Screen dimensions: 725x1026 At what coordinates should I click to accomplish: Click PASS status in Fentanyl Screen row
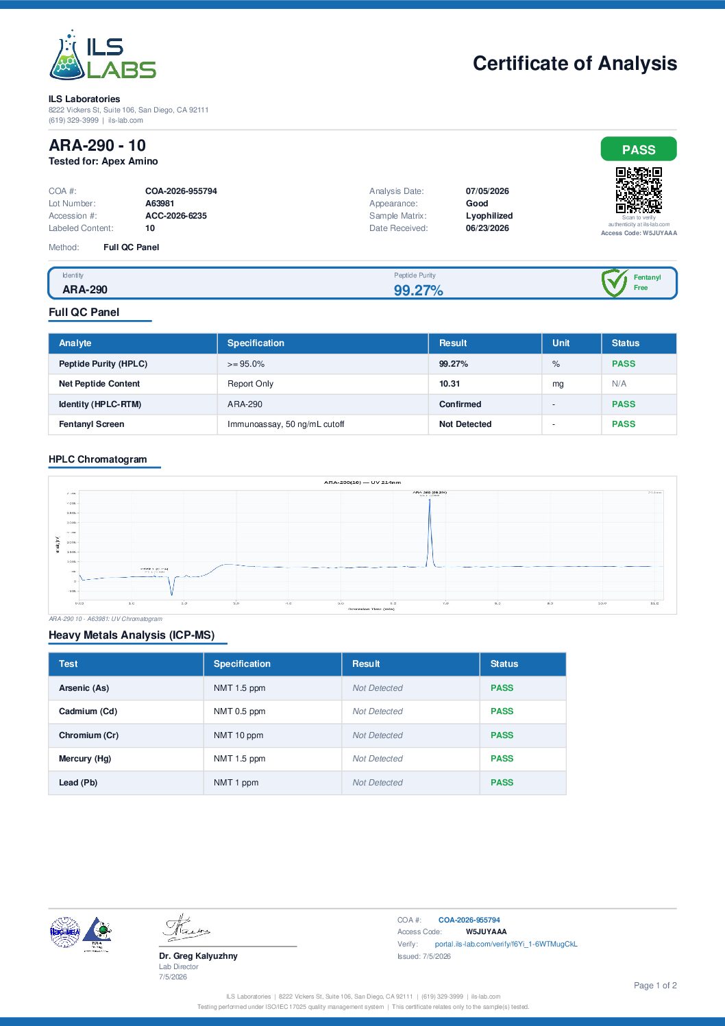click(624, 424)
